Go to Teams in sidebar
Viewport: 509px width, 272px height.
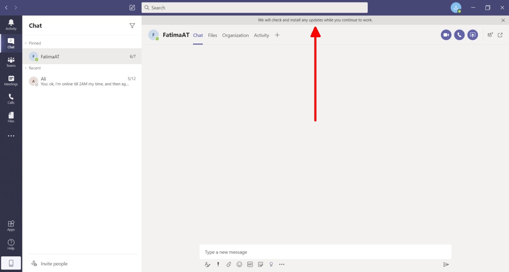pos(11,62)
